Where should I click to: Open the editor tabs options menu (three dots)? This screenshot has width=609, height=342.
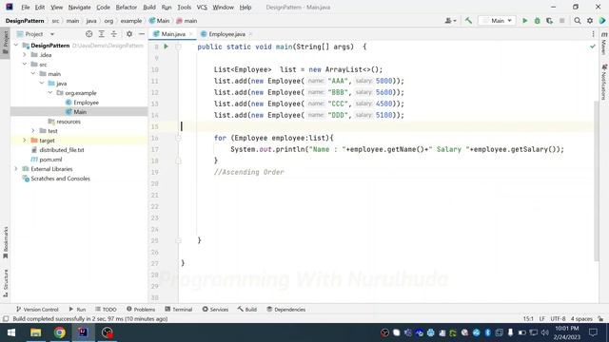tap(593, 34)
